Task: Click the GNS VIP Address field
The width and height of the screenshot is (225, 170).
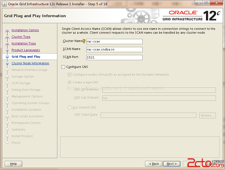Action: tap(159, 90)
